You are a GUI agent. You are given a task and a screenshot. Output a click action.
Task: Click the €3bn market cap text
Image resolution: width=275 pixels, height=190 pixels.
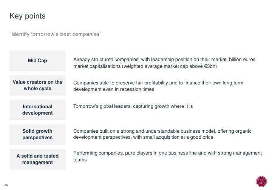[x=210, y=66]
